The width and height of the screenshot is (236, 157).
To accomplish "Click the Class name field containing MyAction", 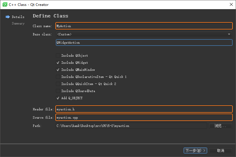I will 144,26.
